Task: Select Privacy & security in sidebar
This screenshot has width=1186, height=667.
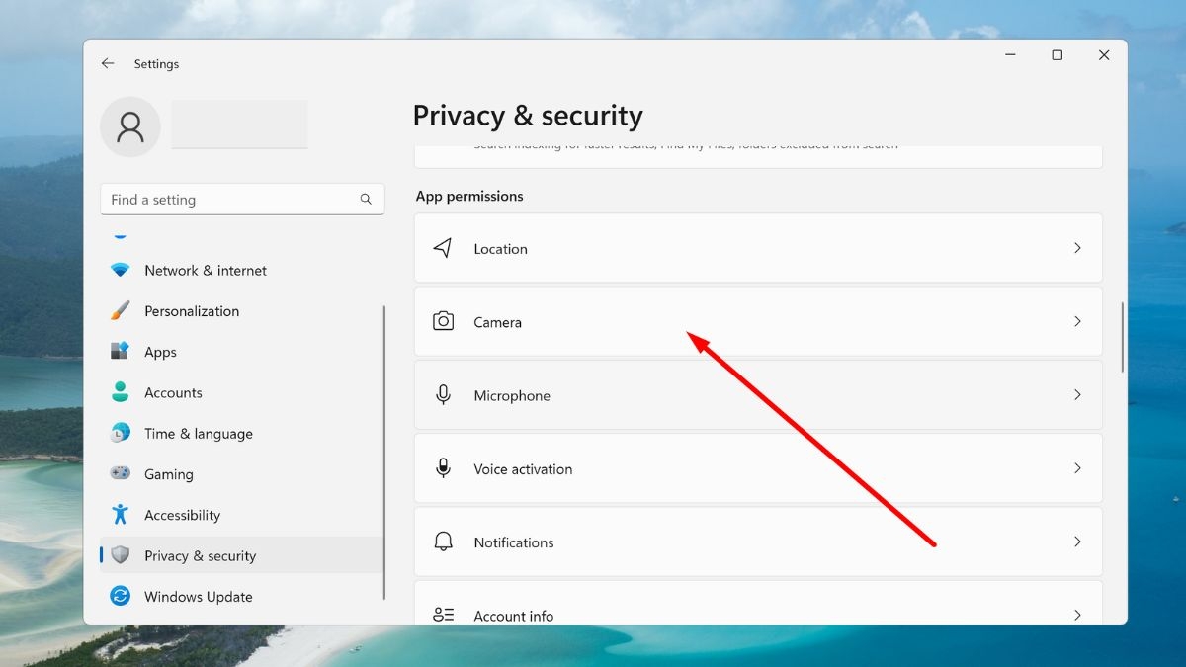Action: (x=241, y=555)
